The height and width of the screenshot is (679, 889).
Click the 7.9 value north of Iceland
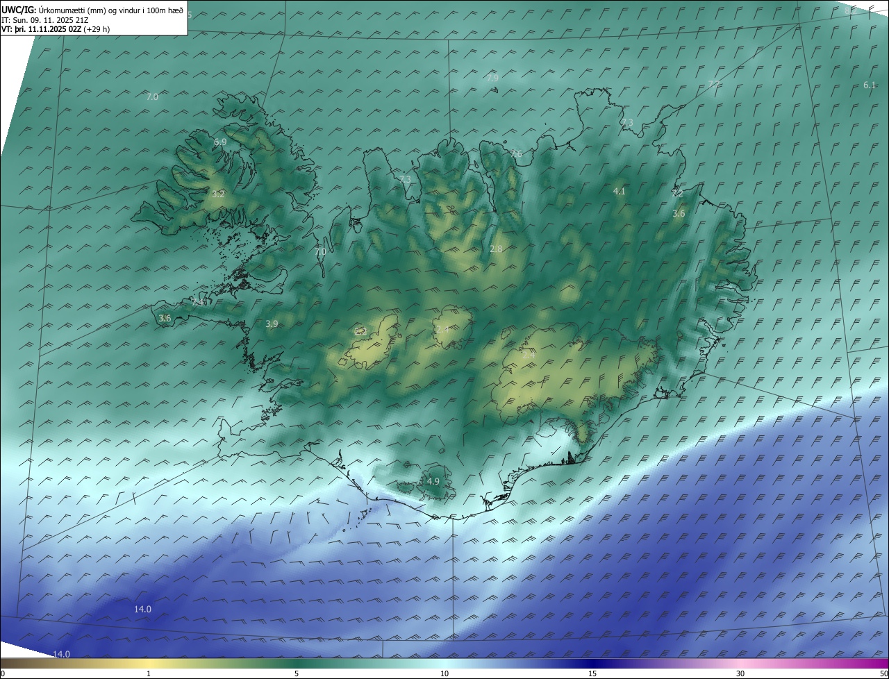[492, 78]
